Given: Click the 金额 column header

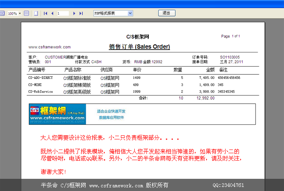Looking at the screenshot, I should pyautogui.click(x=210, y=70).
